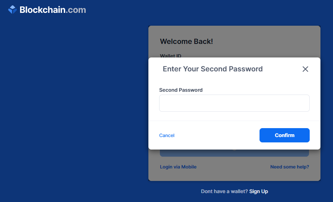This screenshot has width=333, height=202.
Task: Click the Wallet ID label behind dialog
Action: point(171,56)
